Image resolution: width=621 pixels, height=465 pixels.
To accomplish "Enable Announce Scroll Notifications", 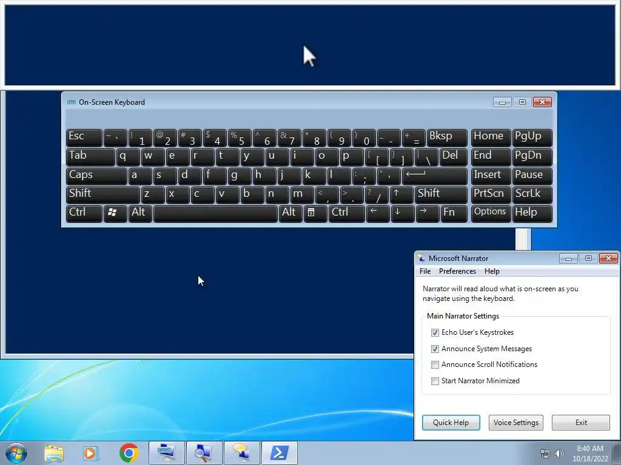I will [x=435, y=364].
